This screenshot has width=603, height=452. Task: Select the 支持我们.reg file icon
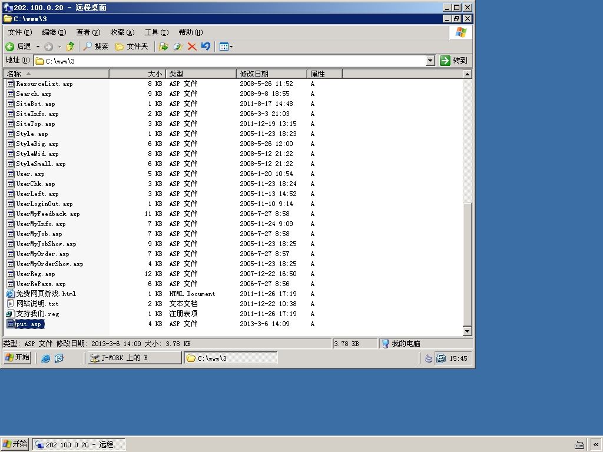pyautogui.click(x=11, y=314)
